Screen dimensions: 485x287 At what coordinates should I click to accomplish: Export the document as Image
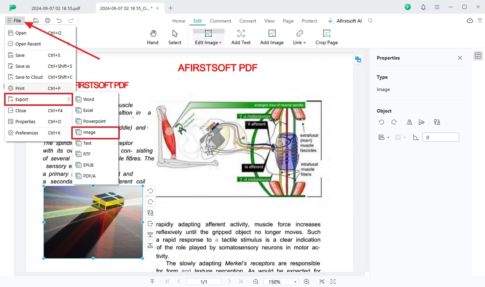tap(95, 132)
